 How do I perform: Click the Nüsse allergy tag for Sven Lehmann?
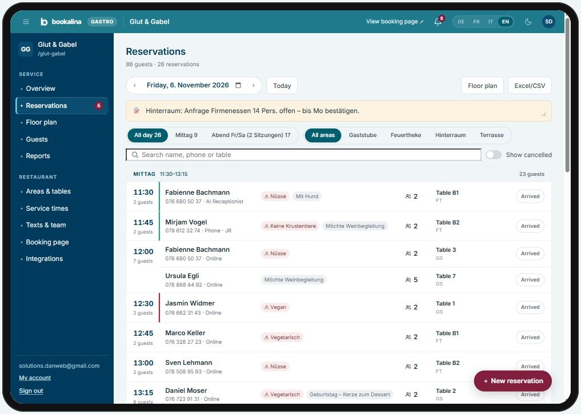[x=275, y=367]
